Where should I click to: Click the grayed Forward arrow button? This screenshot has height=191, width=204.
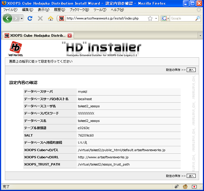16,18
